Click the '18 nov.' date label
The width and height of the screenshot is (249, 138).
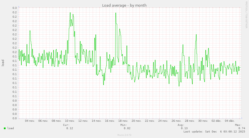pos(123,121)
